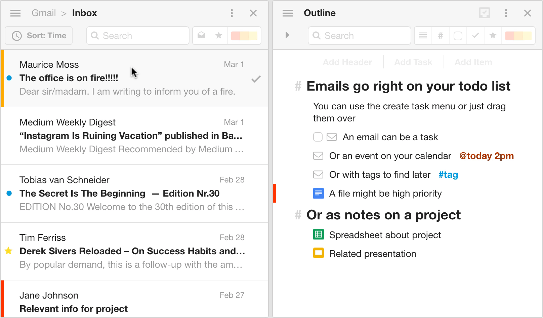The image size is (543, 318).
Task: Open Gmail panel more options menu
Action: pyautogui.click(x=232, y=13)
